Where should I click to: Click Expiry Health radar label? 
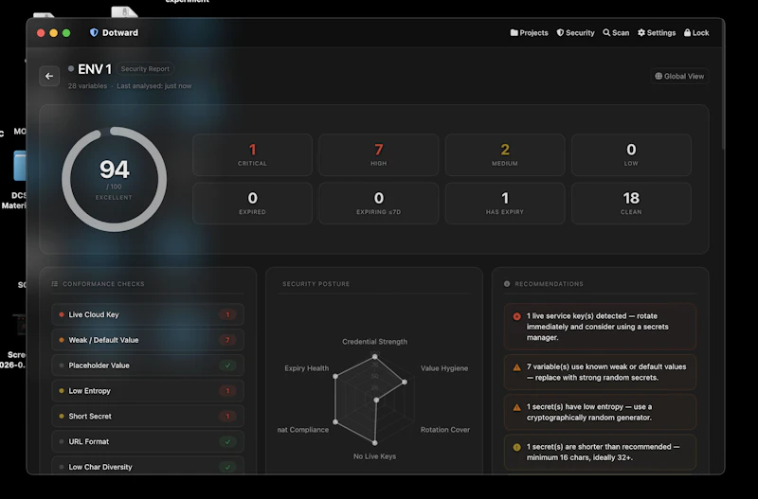click(x=306, y=368)
